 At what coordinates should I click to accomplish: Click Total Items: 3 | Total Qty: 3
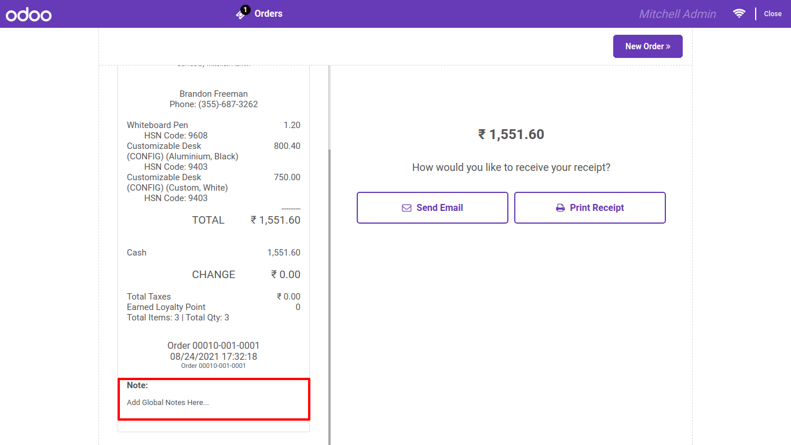(178, 318)
